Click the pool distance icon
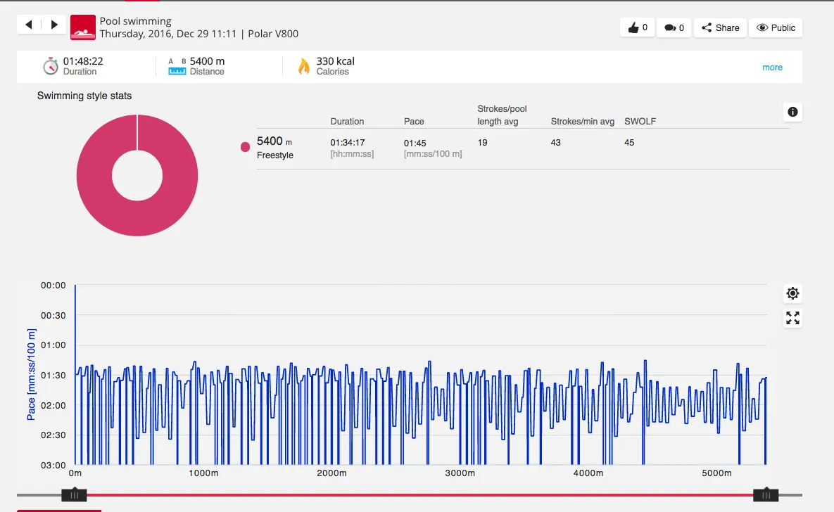This screenshot has height=512, width=834. coord(177,67)
